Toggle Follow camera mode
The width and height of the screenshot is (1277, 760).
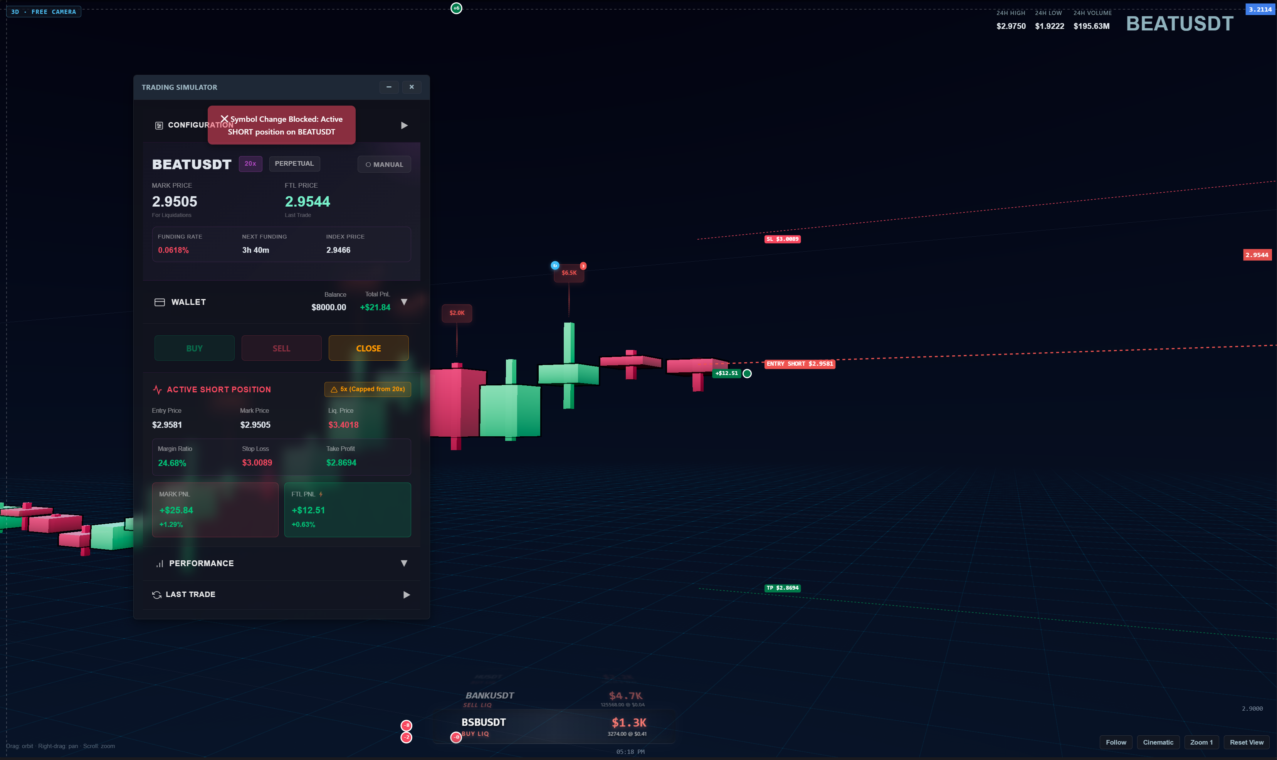pos(1116,743)
